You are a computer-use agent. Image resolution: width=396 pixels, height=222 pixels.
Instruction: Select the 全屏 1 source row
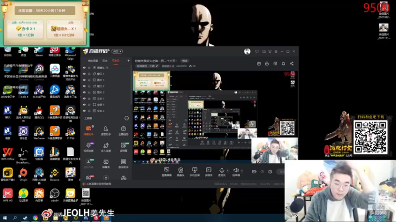pyautogui.click(x=106, y=105)
